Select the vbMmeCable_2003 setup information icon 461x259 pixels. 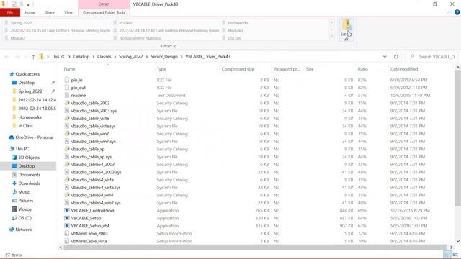(x=67, y=233)
